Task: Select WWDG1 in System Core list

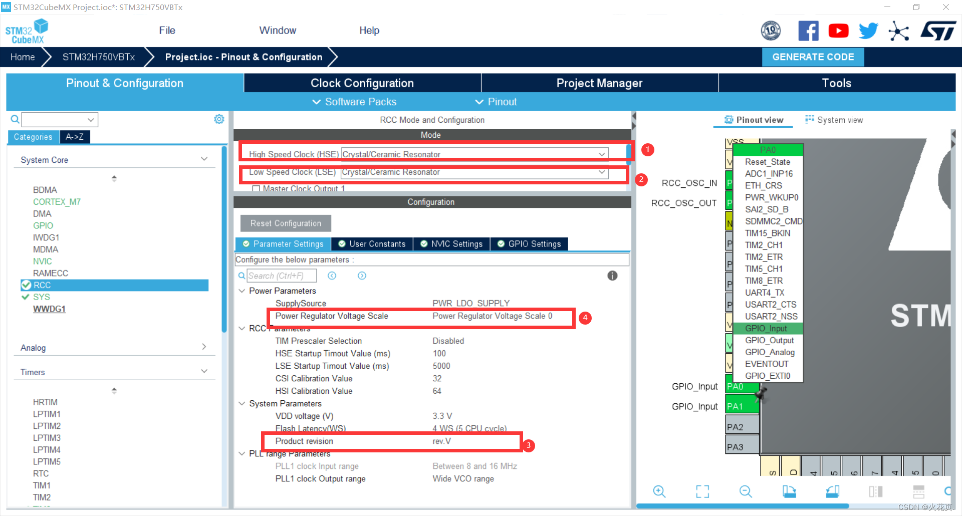Action: click(49, 309)
